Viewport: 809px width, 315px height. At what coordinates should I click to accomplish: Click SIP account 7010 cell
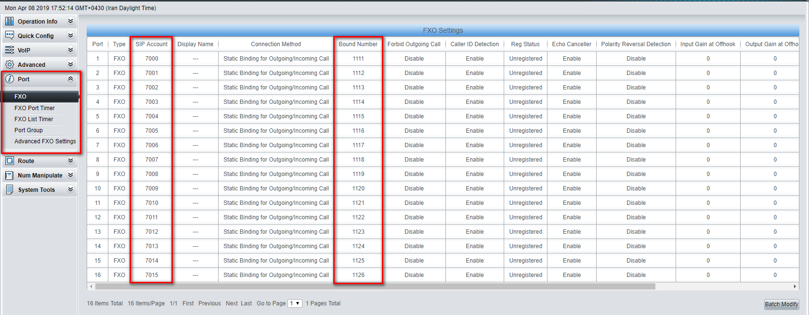152,203
